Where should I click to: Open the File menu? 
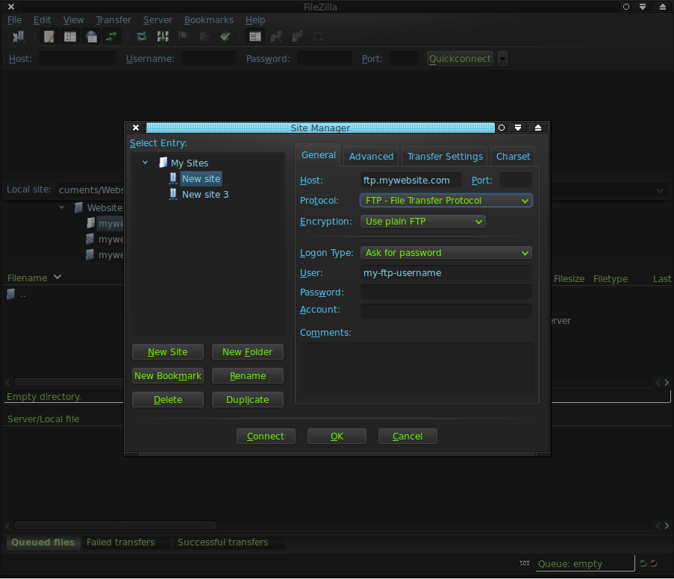(14, 20)
